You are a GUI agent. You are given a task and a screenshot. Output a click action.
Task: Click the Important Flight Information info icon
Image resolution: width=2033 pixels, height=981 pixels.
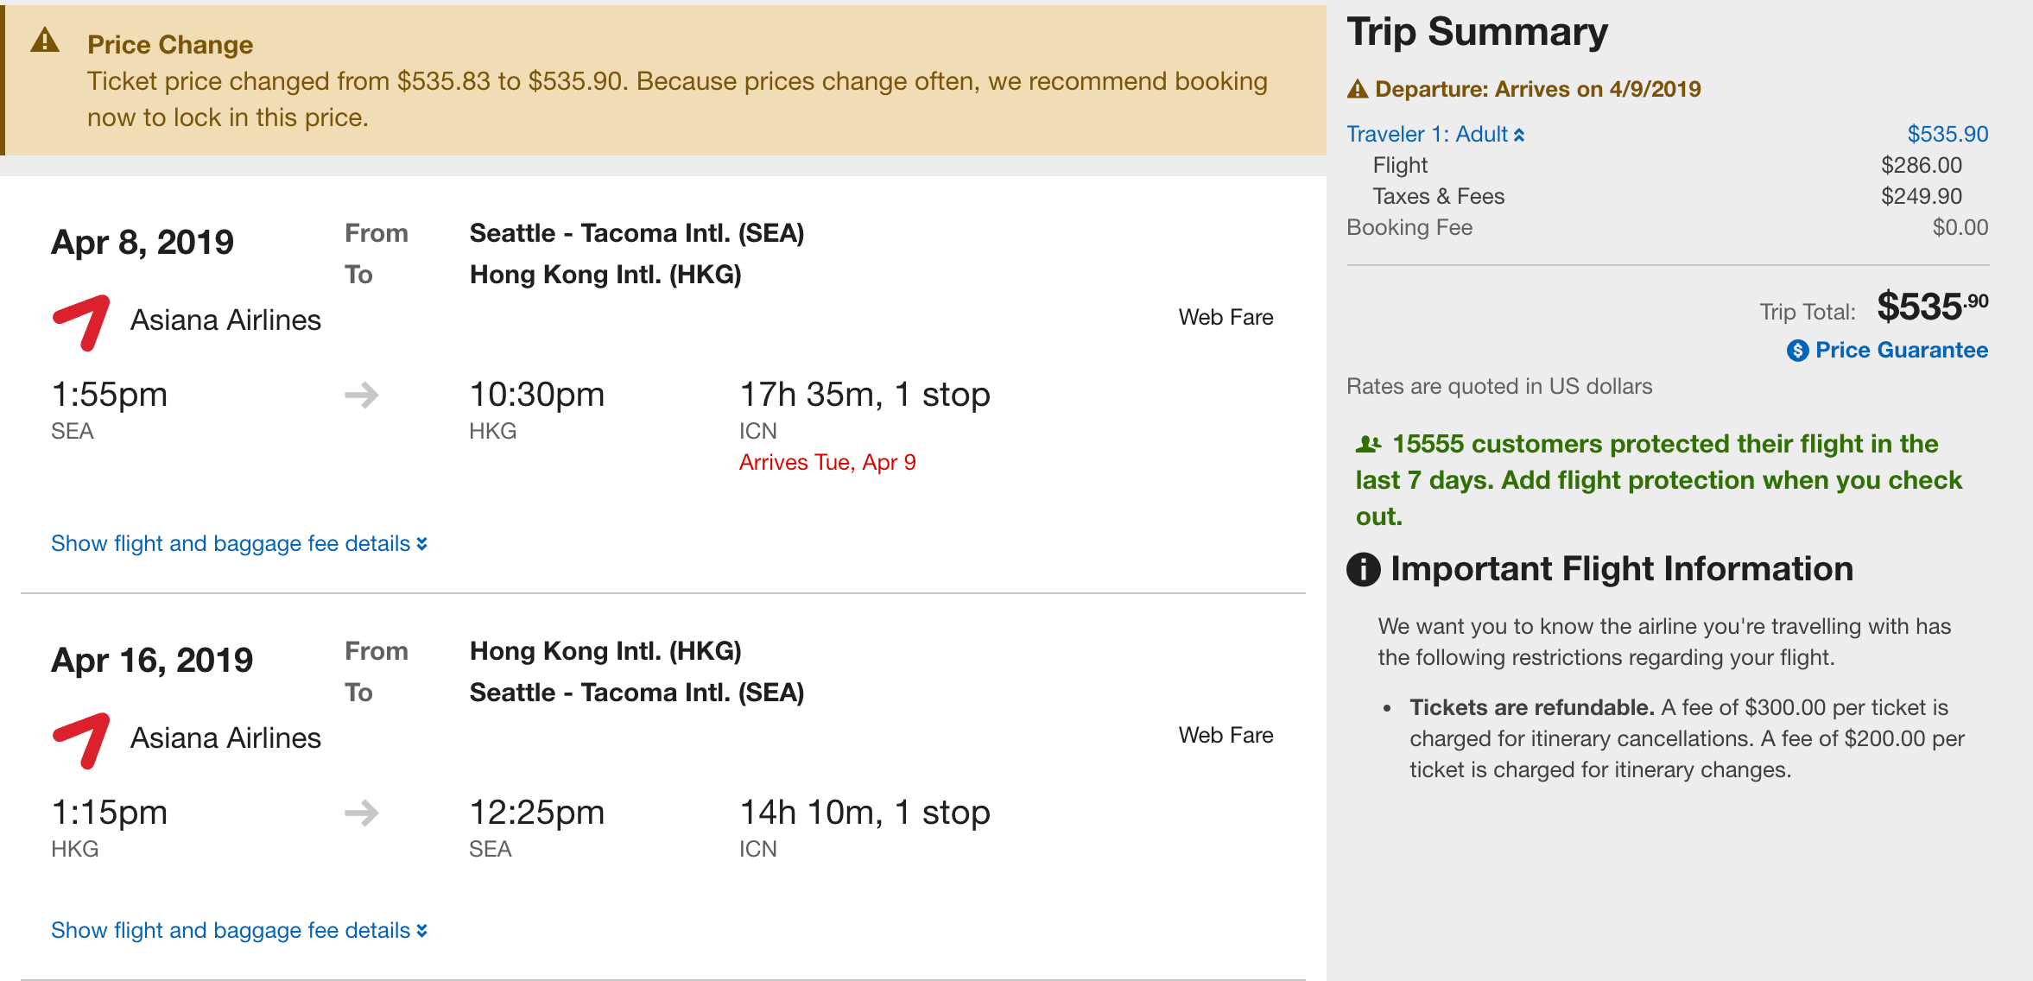point(1364,569)
